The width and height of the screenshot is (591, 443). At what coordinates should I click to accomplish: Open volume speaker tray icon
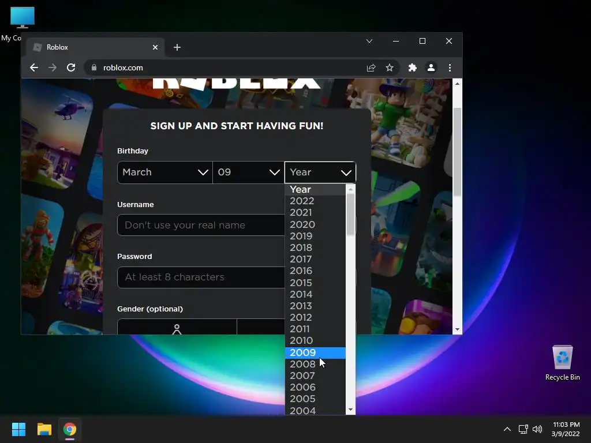[x=537, y=429]
